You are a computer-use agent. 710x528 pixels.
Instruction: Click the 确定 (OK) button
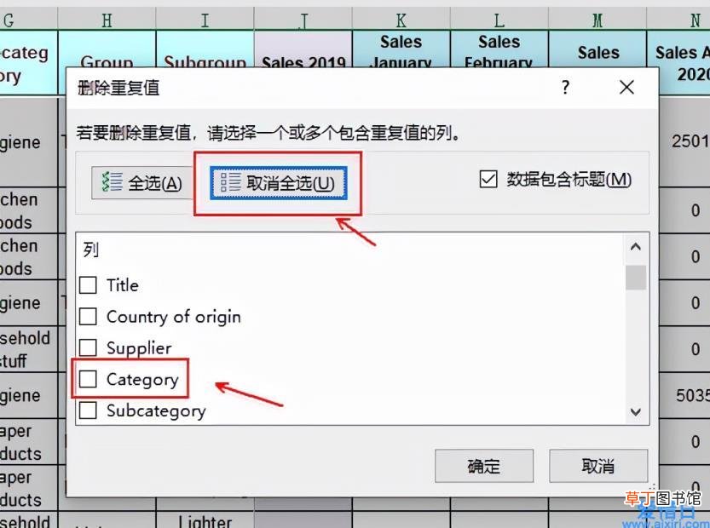(484, 466)
